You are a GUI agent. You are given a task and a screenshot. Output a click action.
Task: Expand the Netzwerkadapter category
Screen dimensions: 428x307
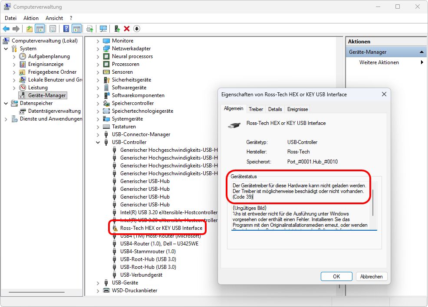point(98,49)
